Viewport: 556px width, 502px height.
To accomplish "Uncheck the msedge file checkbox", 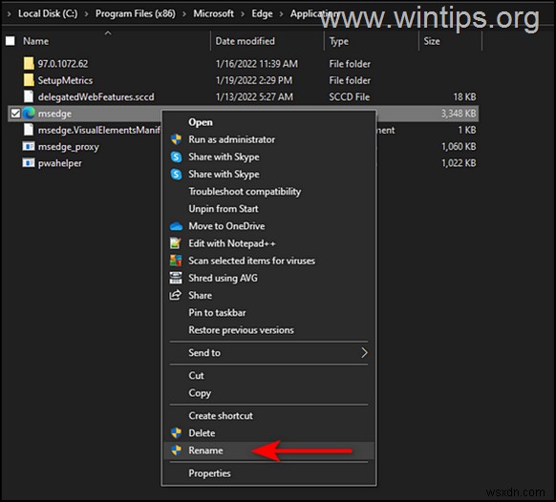I will [x=15, y=114].
